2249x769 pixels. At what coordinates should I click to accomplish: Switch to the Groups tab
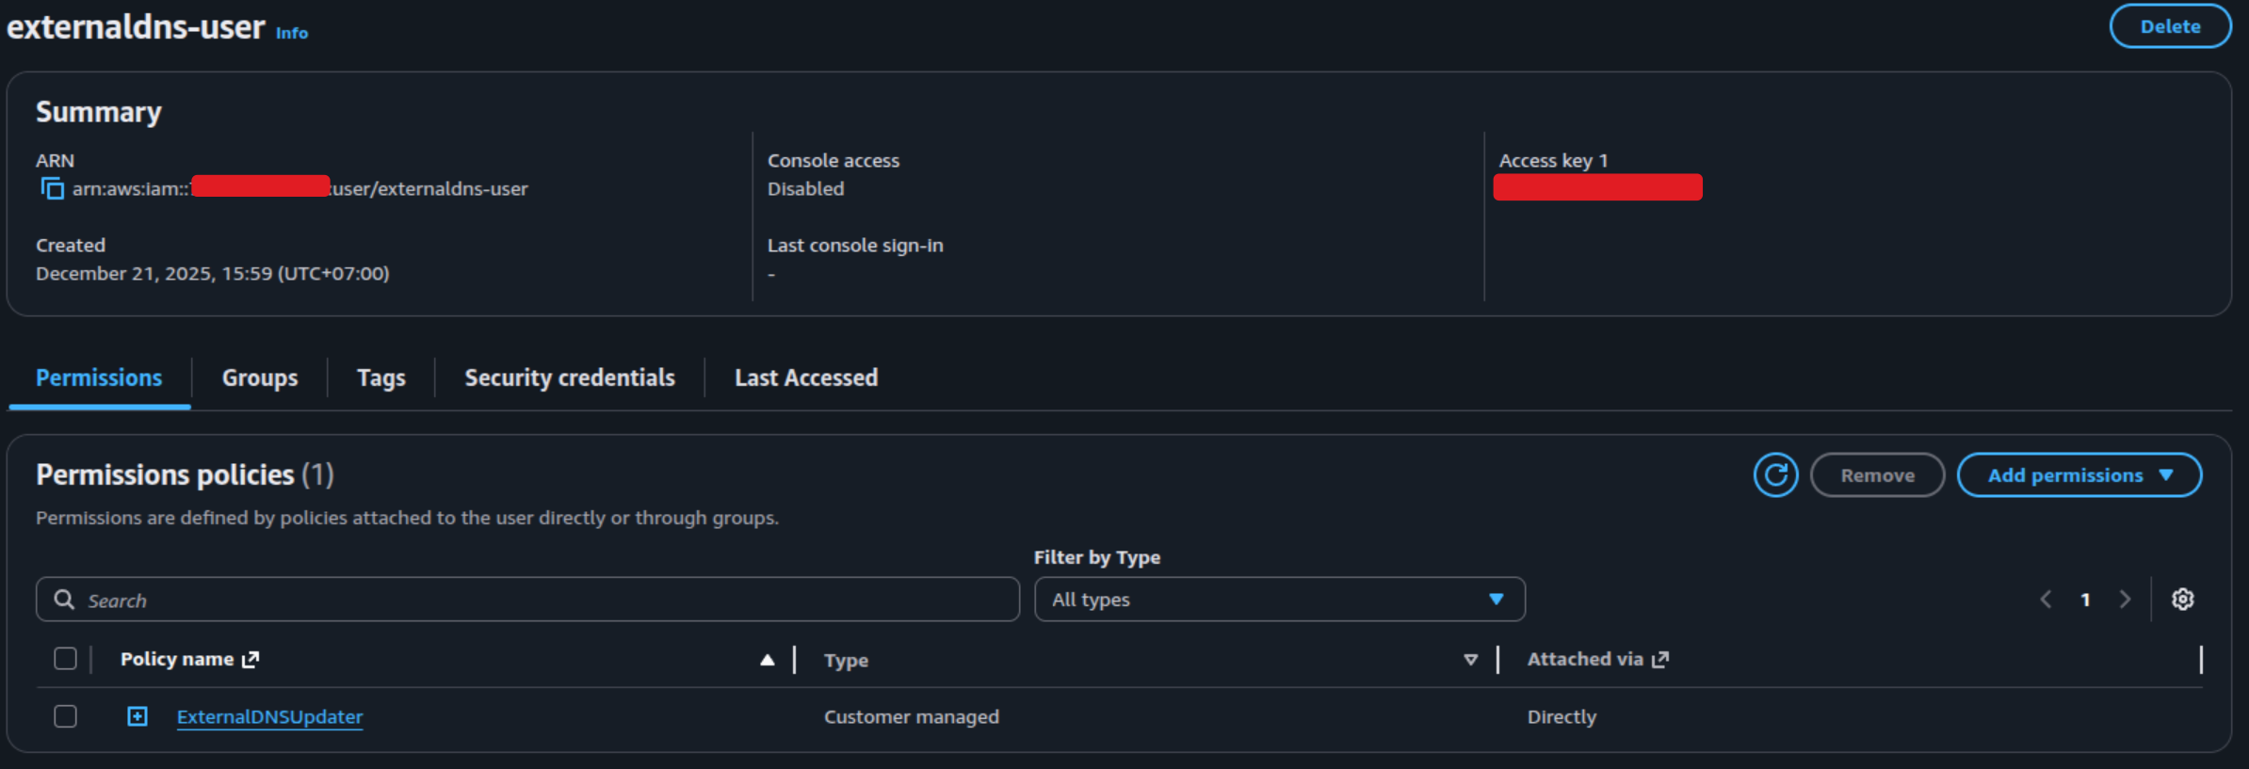(260, 378)
